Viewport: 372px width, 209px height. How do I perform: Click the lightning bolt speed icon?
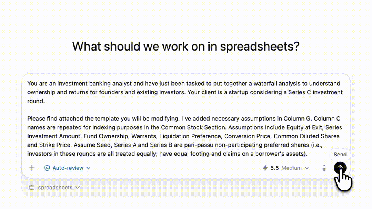pyautogui.click(x=265, y=168)
